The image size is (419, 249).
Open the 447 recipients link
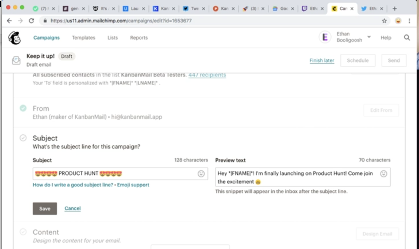pos(207,75)
